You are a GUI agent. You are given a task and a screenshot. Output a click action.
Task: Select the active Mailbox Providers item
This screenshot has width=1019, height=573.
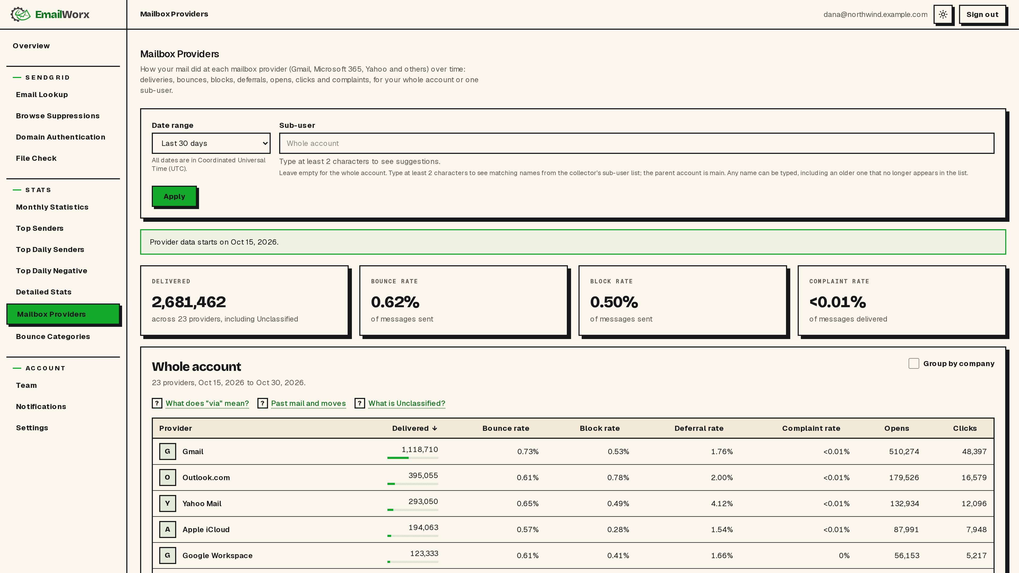[63, 314]
